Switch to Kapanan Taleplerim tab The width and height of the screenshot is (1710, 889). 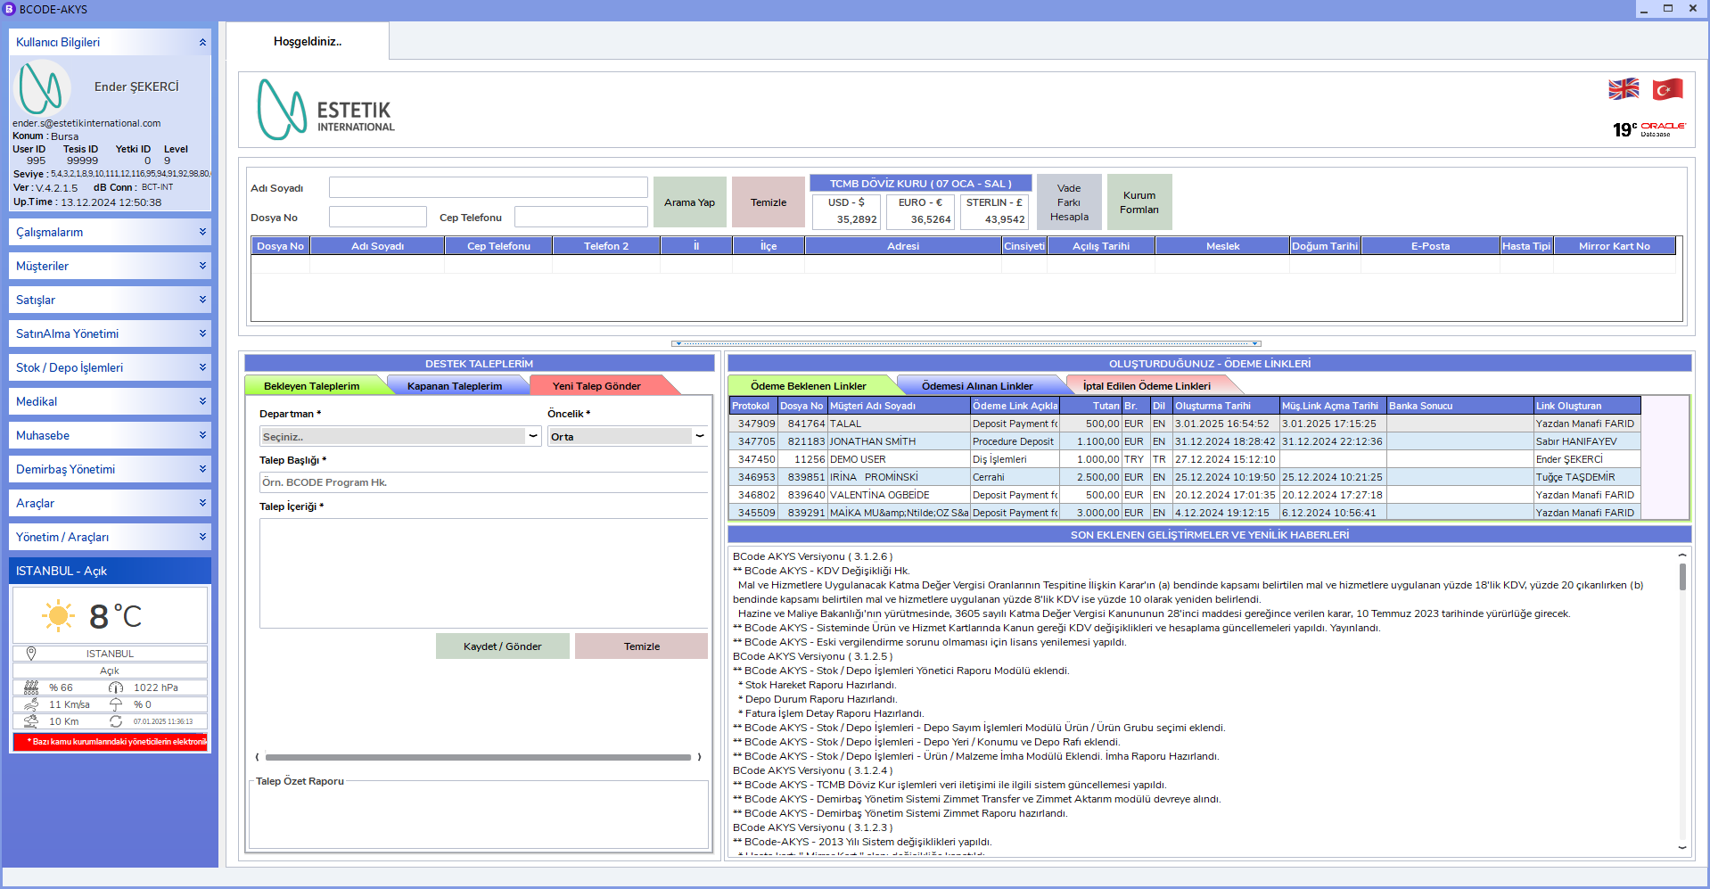click(455, 386)
